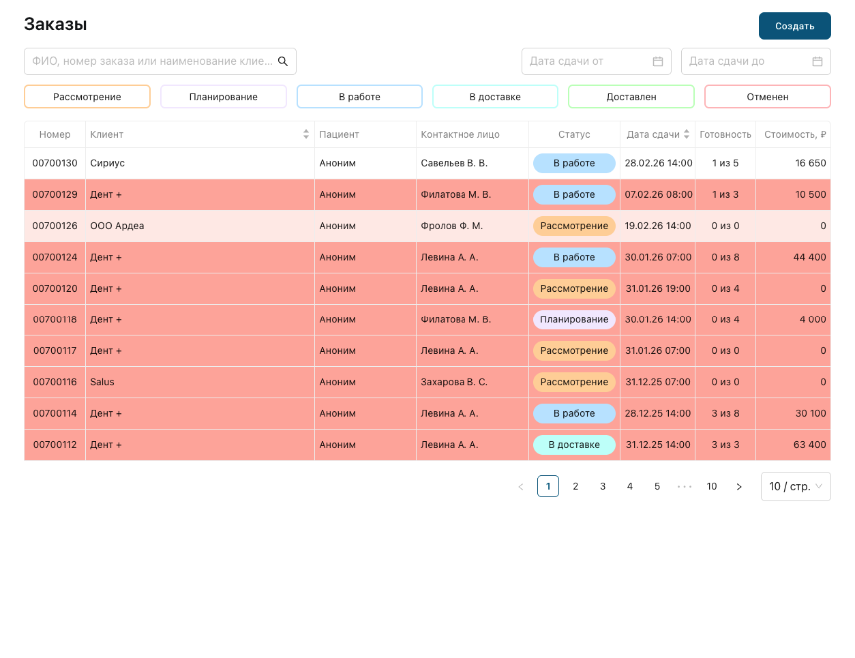
Task: Toggle the Рассмотрение status filter
Action: (87, 97)
